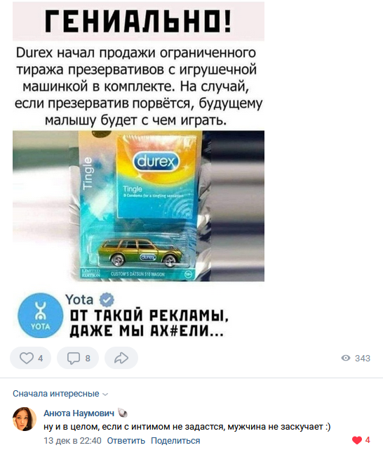
Task: Click the shell emoji status icon
Action: [123, 413]
